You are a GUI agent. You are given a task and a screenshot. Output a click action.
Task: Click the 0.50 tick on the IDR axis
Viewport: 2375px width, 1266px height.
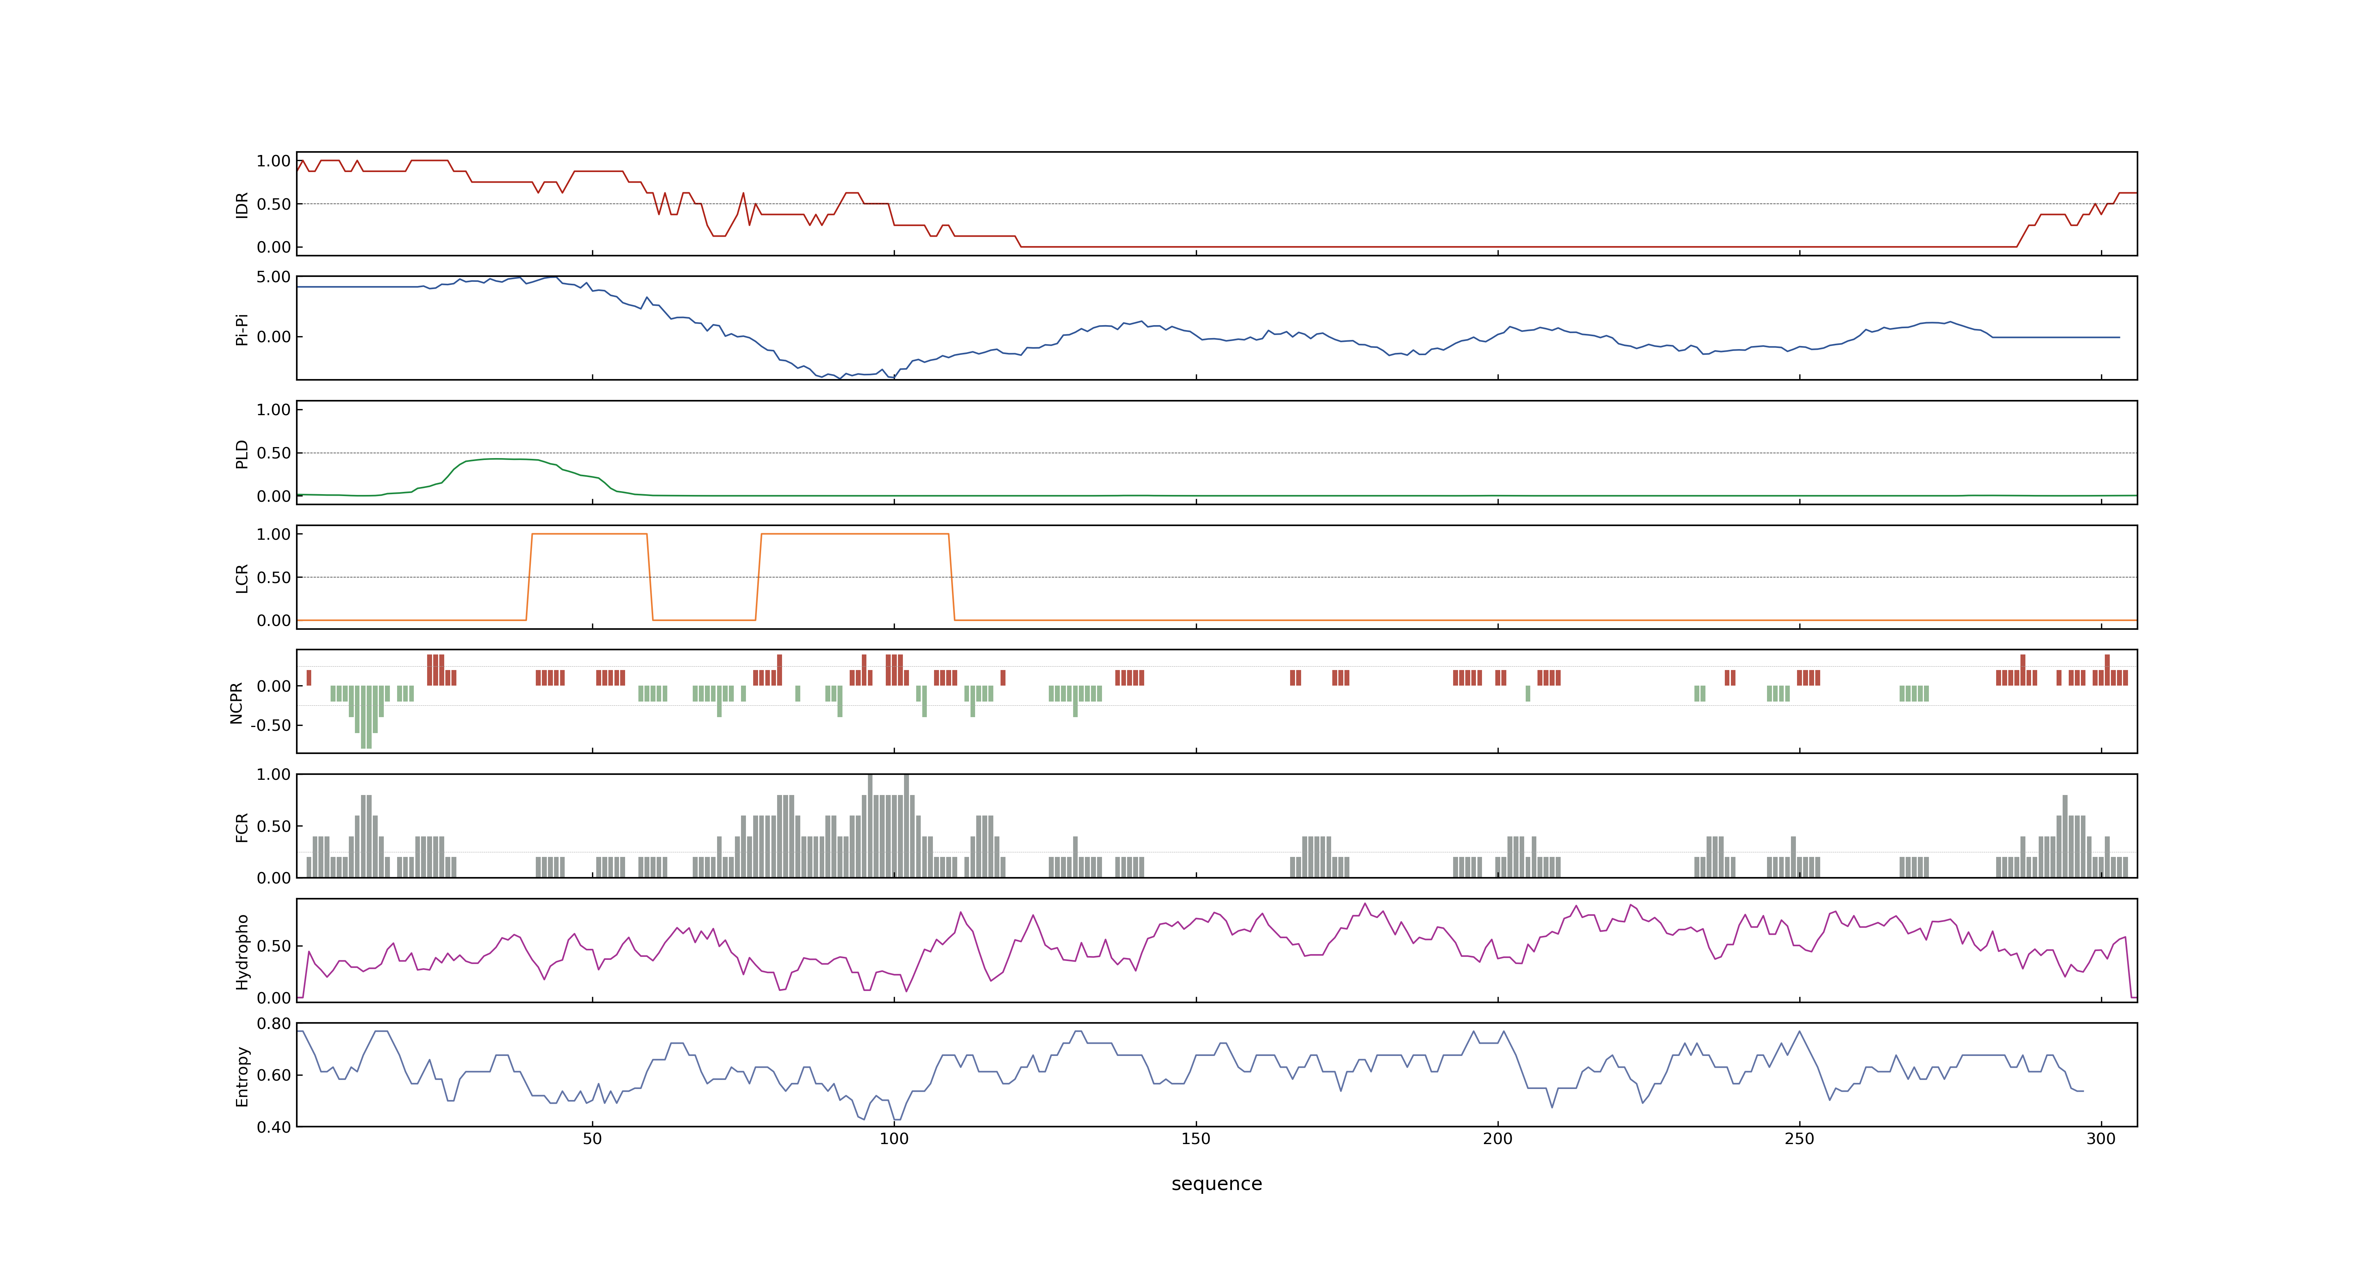pyautogui.click(x=274, y=205)
